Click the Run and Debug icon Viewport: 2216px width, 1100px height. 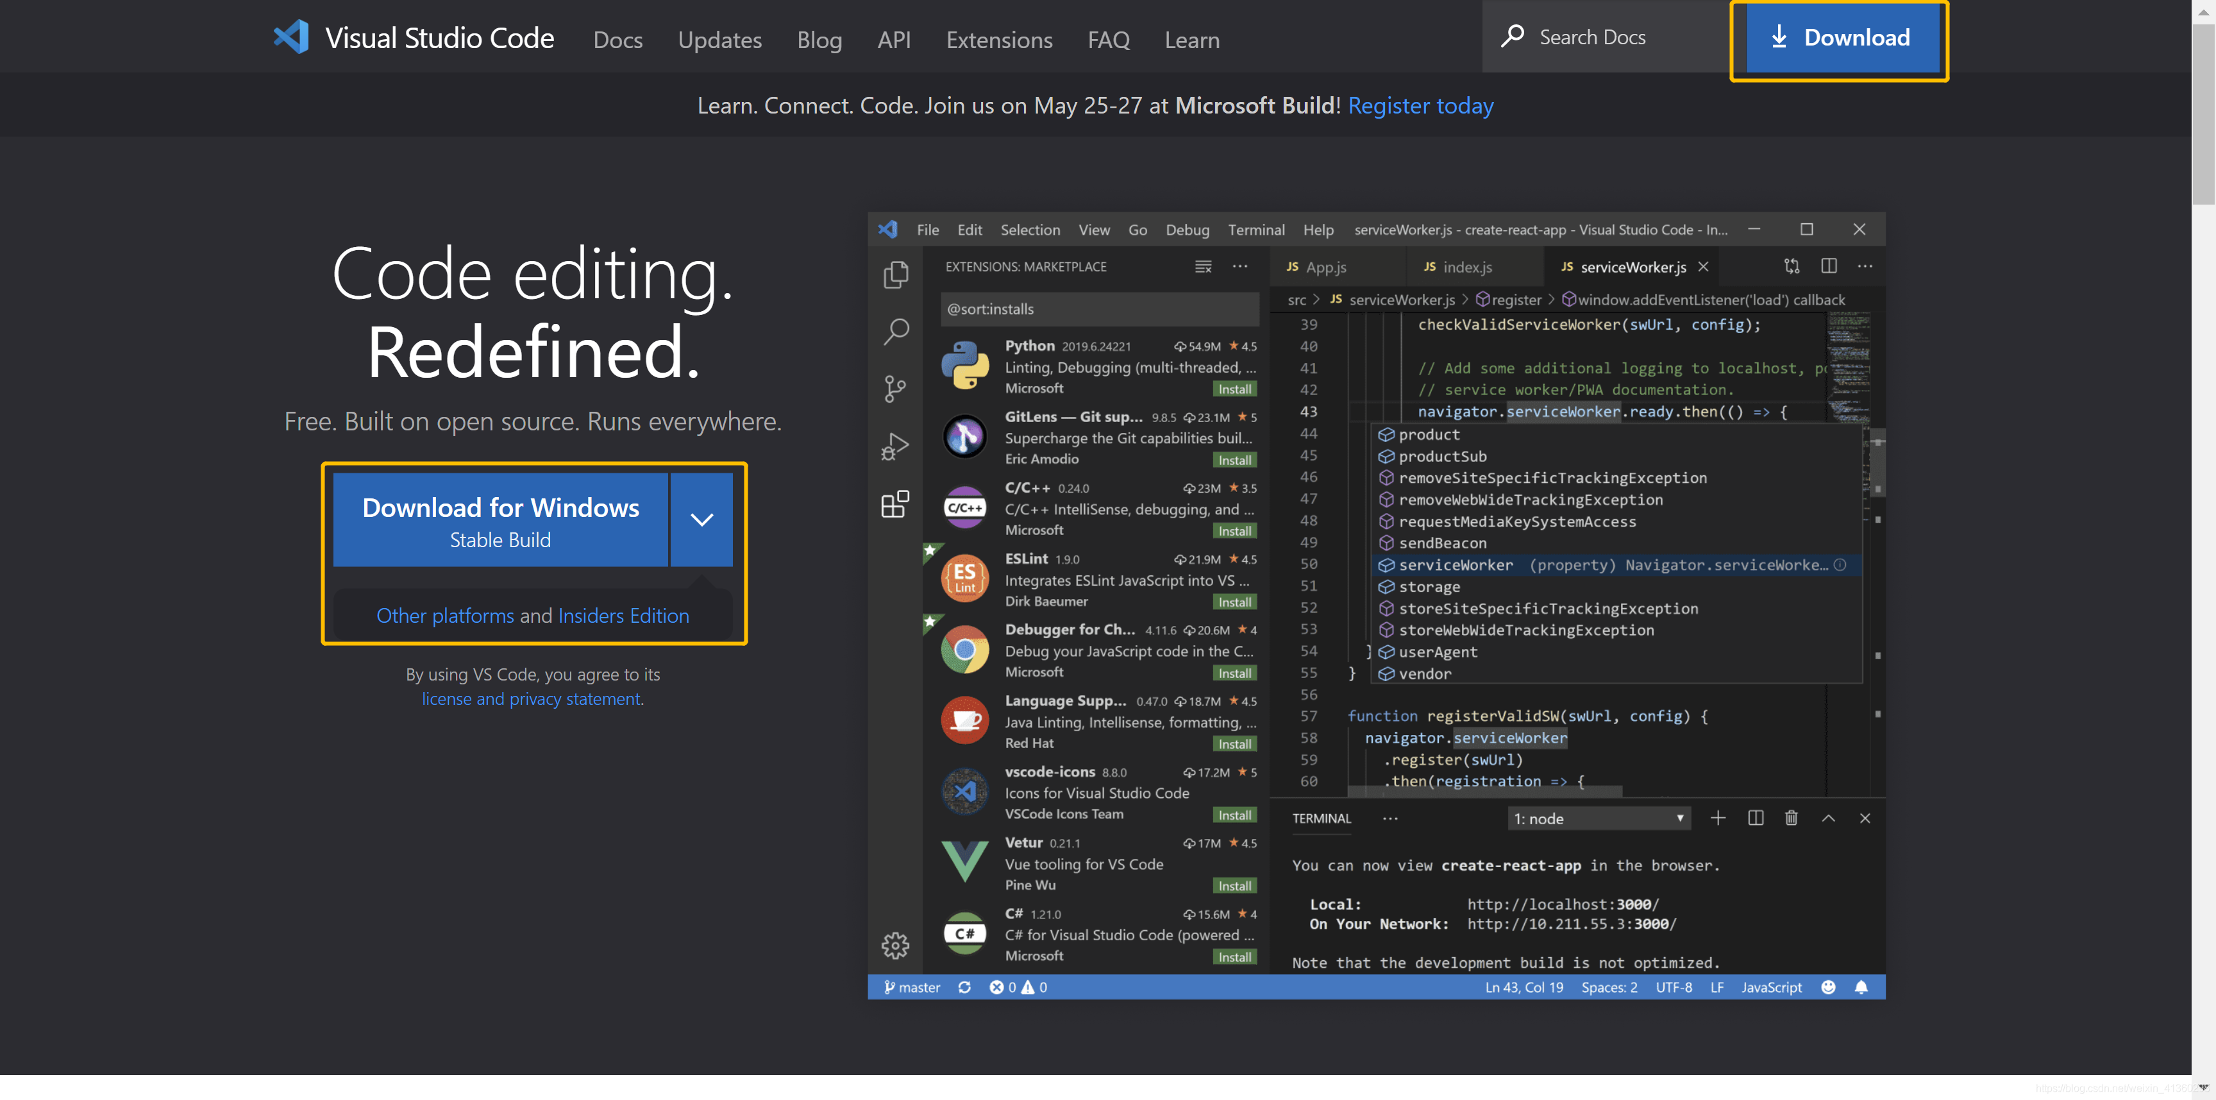click(896, 446)
